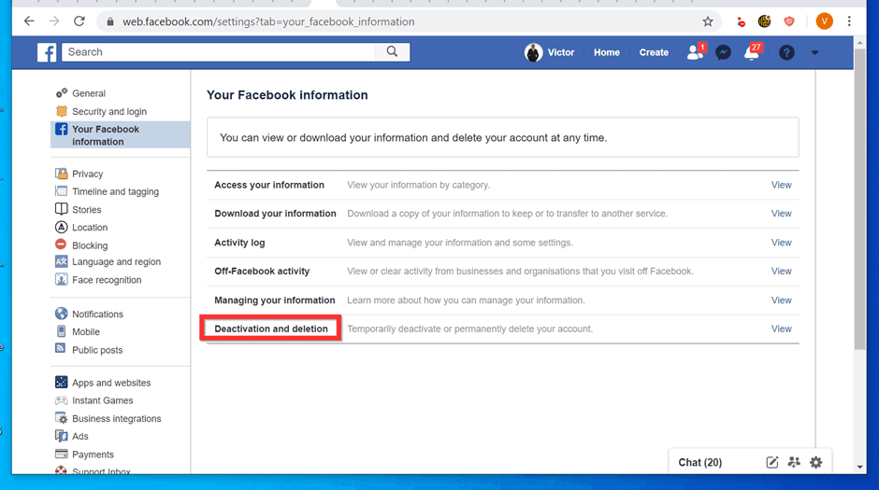Open Timeline and tagging settings

click(115, 191)
